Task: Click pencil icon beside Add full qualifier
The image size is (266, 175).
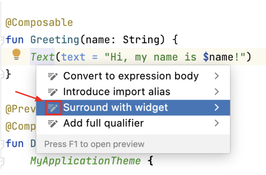Action: click(x=53, y=123)
